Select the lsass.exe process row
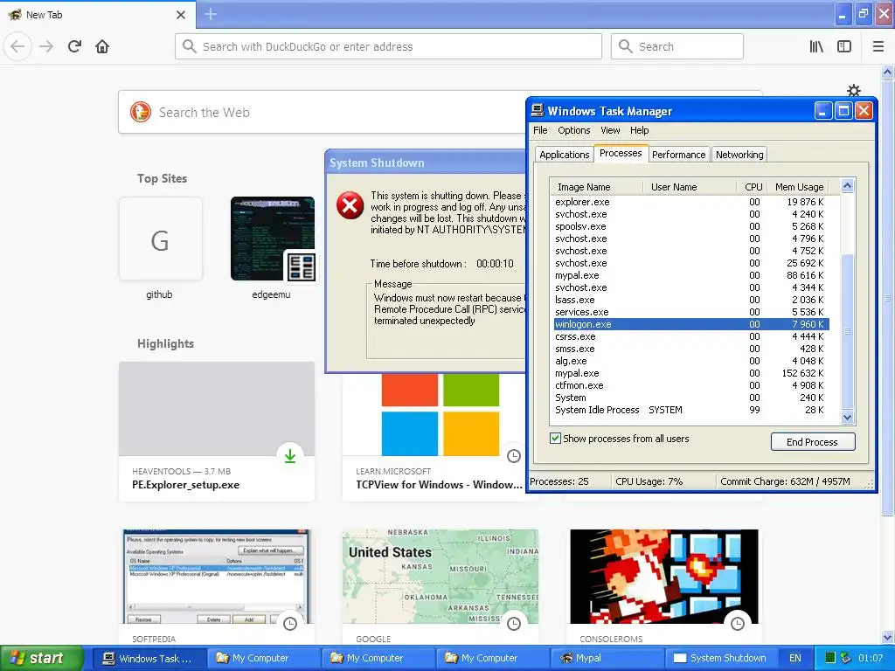Screen dimensions: 895x671 click(691, 300)
